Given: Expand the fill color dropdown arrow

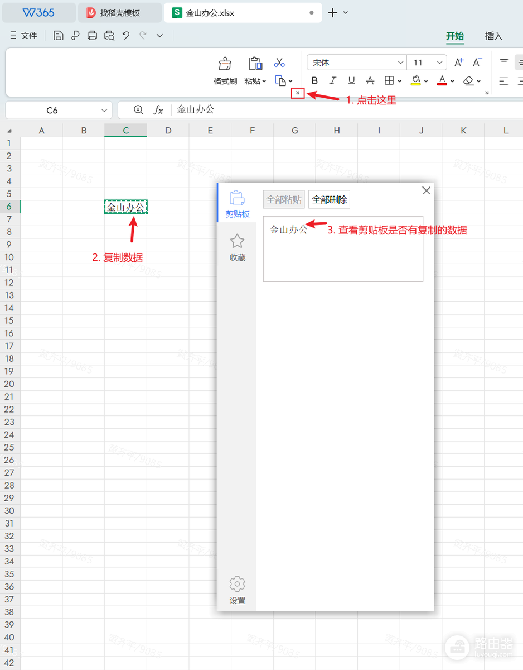Looking at the screenshot, I should pyautogui.click(x=426, y=81).
